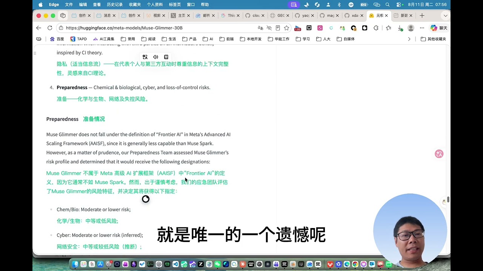Image resolution: width=483 pixels, height=271 pixels.
Task: Open the 生活 bookmarks folder
Action: coord(169,39)
